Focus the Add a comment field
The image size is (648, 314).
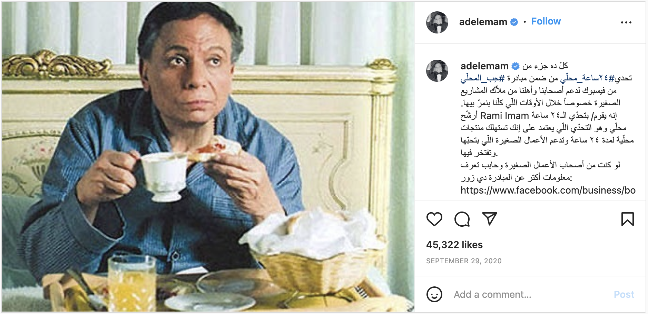(531, 294)
